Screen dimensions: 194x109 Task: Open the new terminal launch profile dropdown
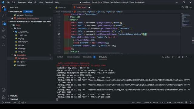coord(175,57)
